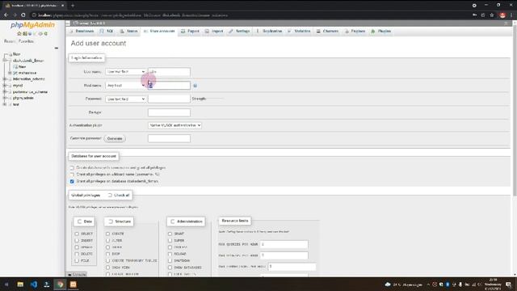Bookmark this page with the star icon
Image resolution: width=517 pixels, height=291 pixels.
[492, 15]
